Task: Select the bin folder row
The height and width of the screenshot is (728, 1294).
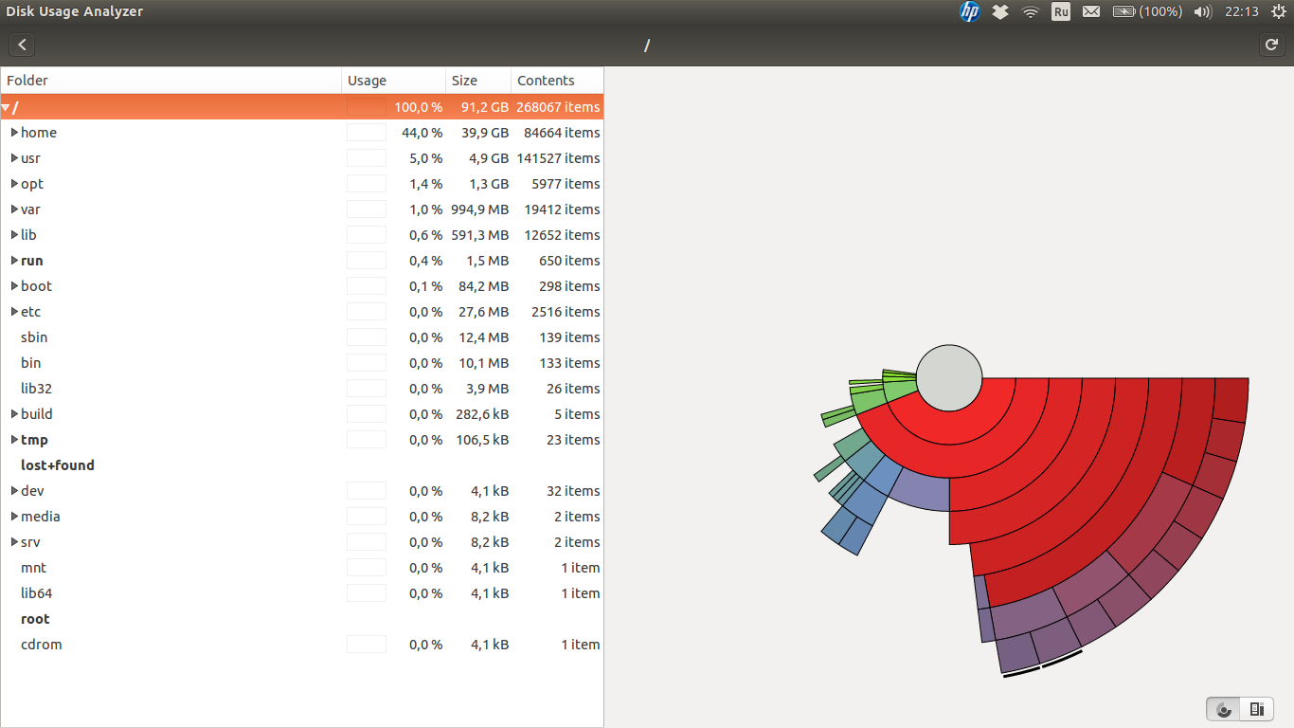Action: [302, 363]
